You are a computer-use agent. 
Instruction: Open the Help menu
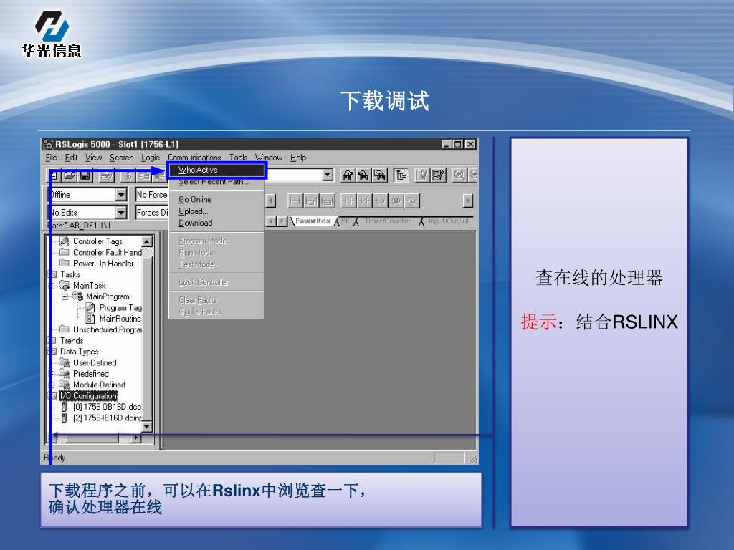click(x=297, y=158)
